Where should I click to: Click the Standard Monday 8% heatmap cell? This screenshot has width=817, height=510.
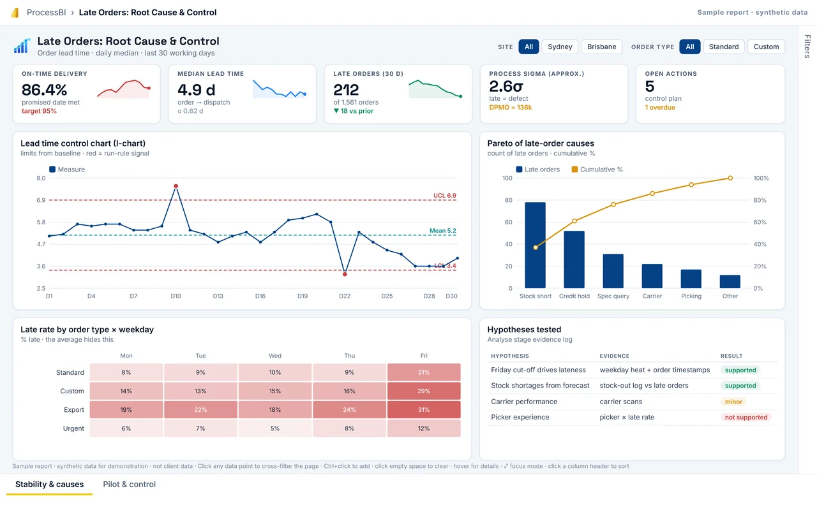pos(126,372)
